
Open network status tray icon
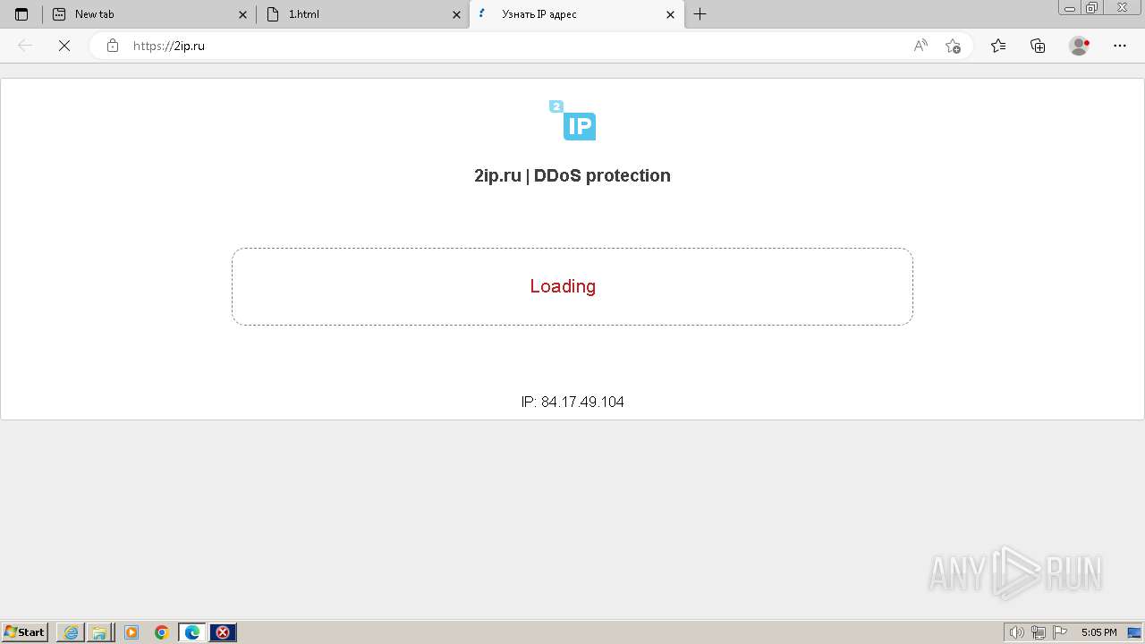(x=1039, y=632)
